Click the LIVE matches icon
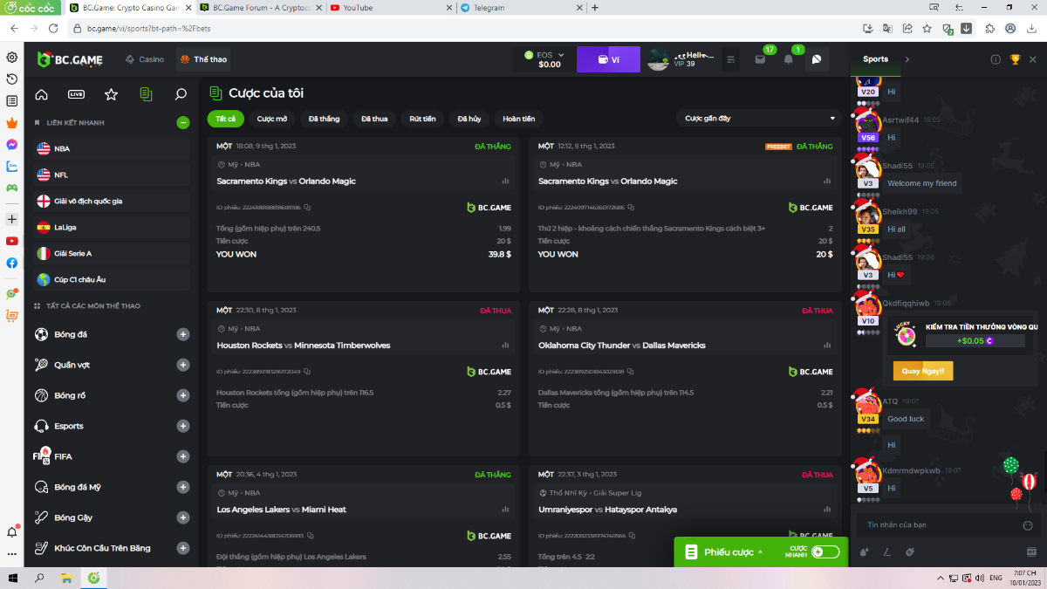1047x589 pixels. point(76,94)
